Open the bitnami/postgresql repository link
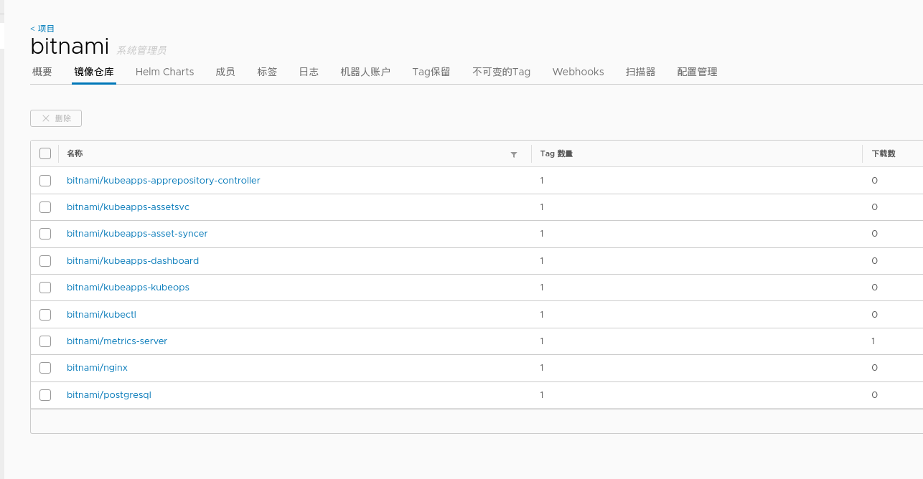 pyautogui.click(x=109, y=395)
